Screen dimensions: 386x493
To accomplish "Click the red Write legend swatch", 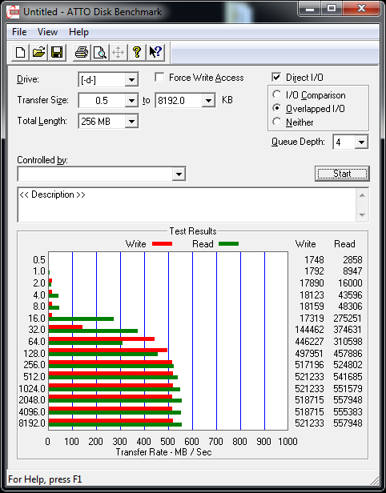I will click(162, 243).
